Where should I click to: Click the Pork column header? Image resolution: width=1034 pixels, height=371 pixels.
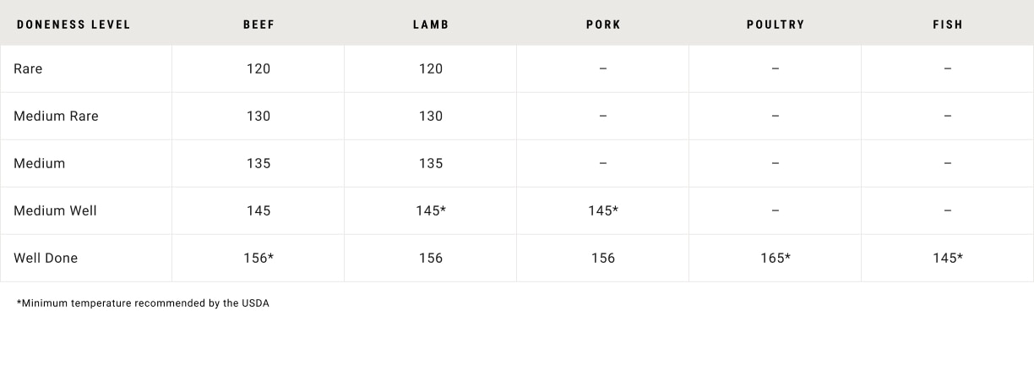(x=603, y=25)
